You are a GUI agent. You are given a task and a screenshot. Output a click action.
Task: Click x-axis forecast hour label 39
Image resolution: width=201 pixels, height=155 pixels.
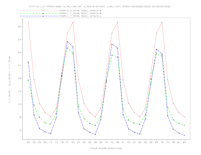tap(101, 142)
